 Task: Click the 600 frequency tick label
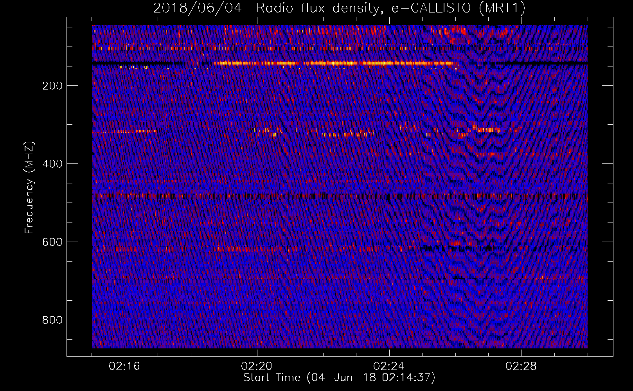[x=52, y=242]
